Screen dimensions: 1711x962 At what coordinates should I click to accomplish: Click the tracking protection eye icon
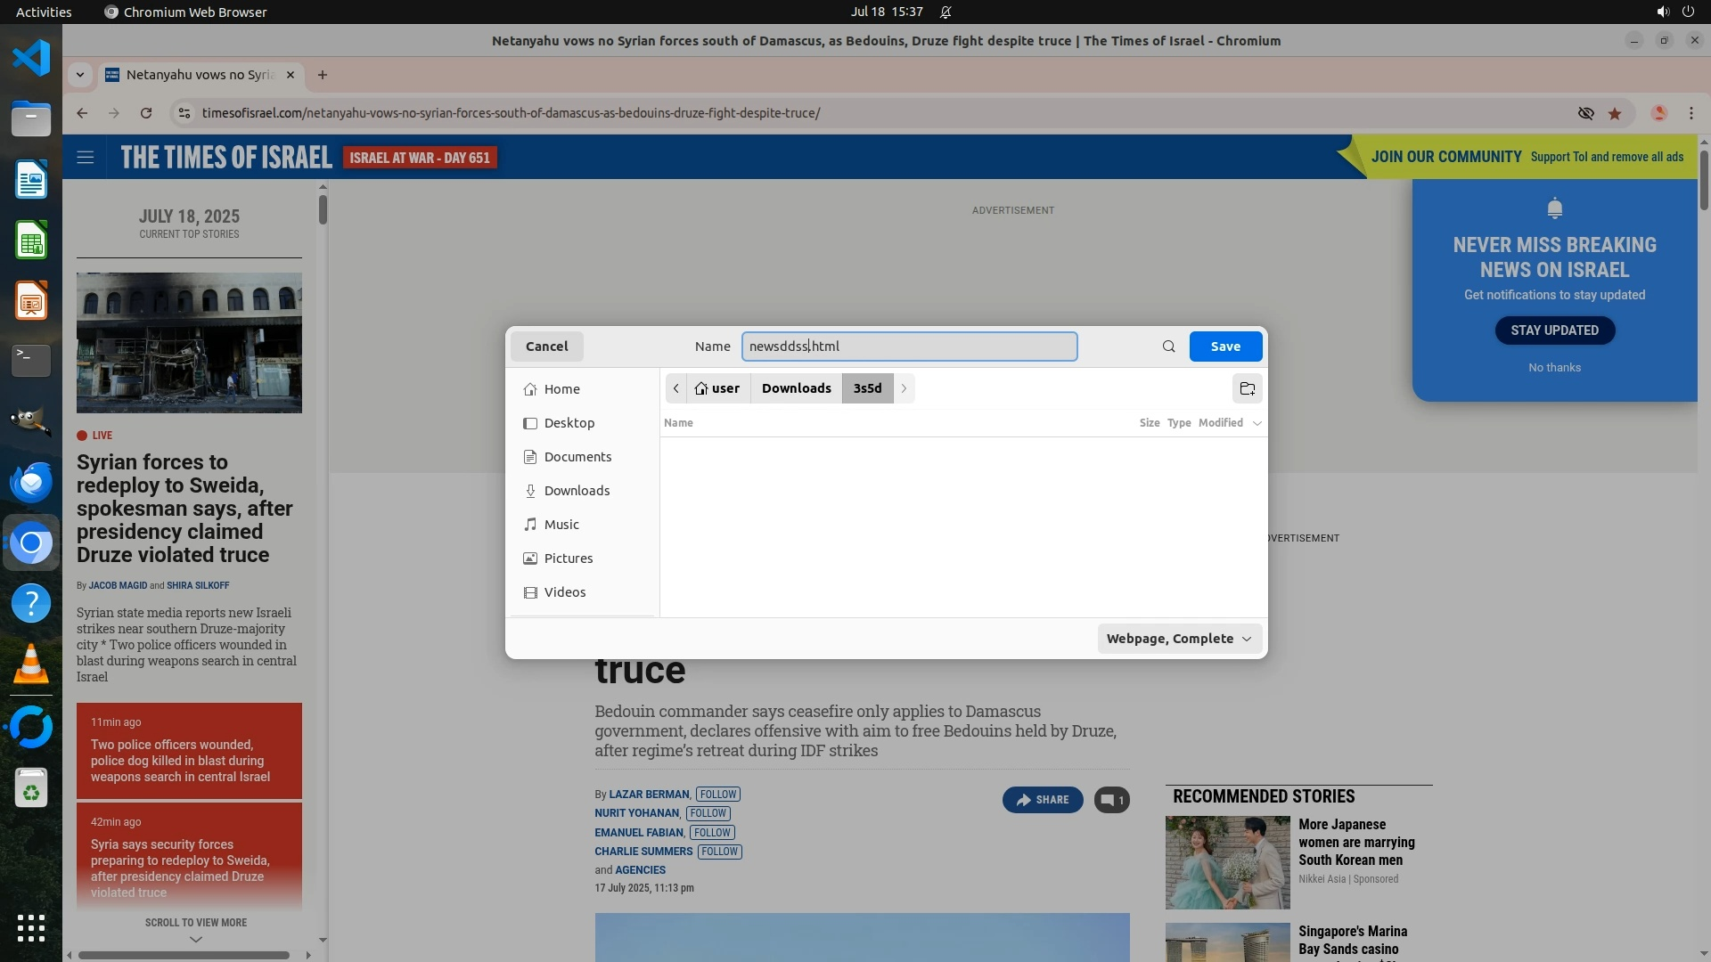coord(1585,113)
